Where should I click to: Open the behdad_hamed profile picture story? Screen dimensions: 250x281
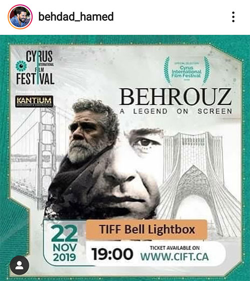20,17
